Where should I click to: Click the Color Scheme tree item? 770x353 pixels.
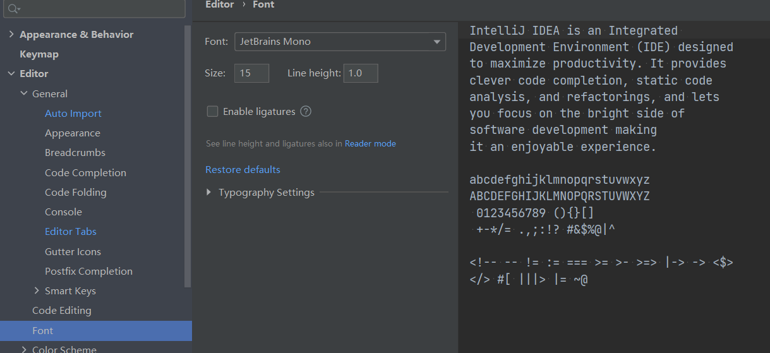(x=64, y=349)
